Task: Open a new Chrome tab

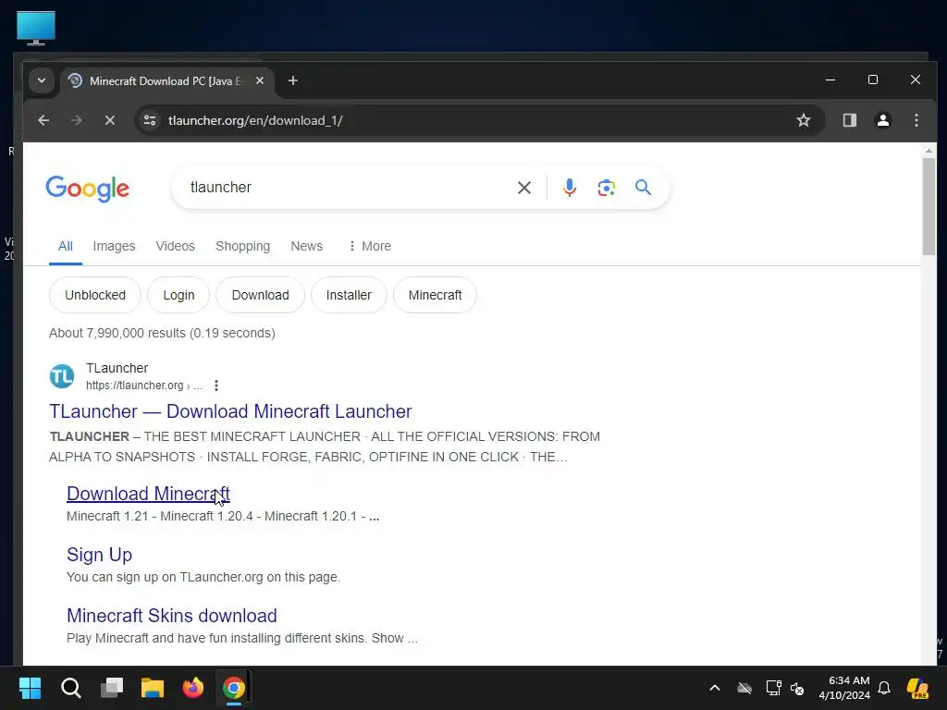Action: (x=293, y=80)
